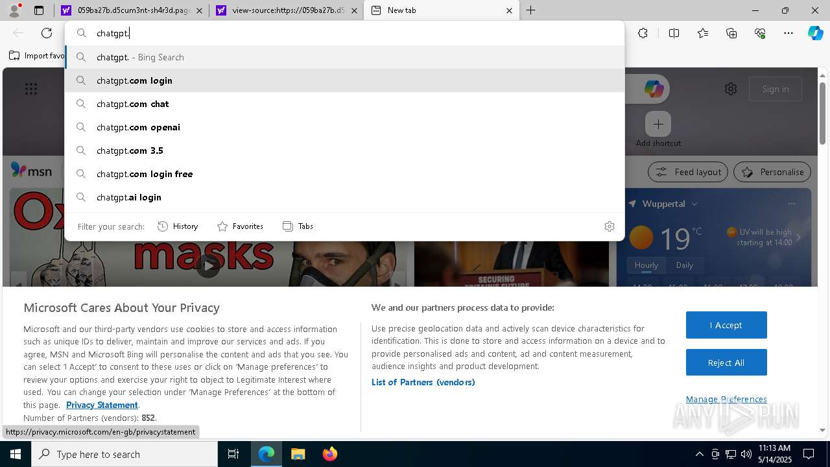Select suggestion "chatgpt.com chat"
The width and height of the screenshot is (830, 467).
(x=344, y=104)
